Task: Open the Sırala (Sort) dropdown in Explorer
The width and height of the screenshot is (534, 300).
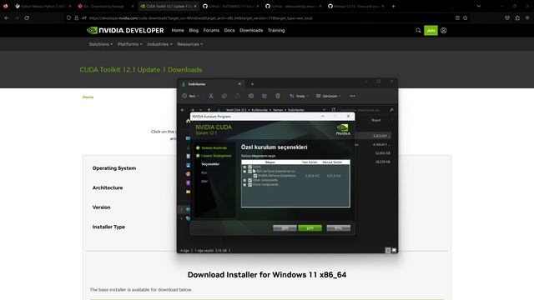Action: pos(299,97)
